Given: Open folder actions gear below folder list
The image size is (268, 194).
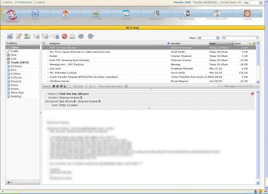Looking at the screenshot, I should coord(9,182).
